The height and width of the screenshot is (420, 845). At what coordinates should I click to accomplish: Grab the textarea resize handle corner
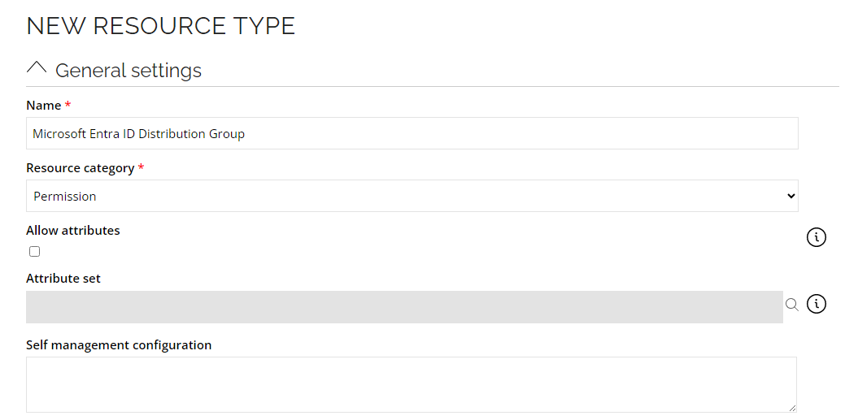792,409
